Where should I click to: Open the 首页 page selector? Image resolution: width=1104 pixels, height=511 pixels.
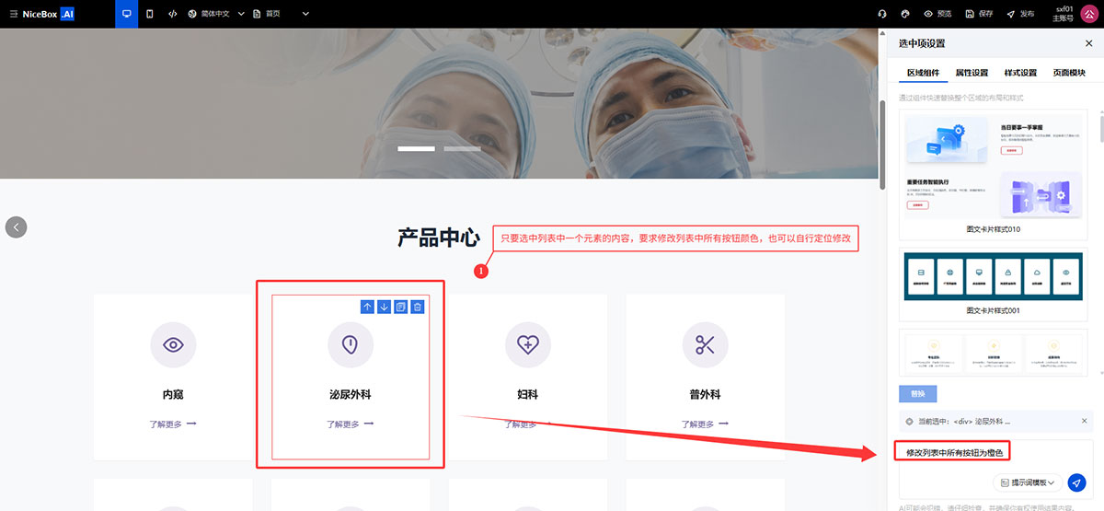268,14
